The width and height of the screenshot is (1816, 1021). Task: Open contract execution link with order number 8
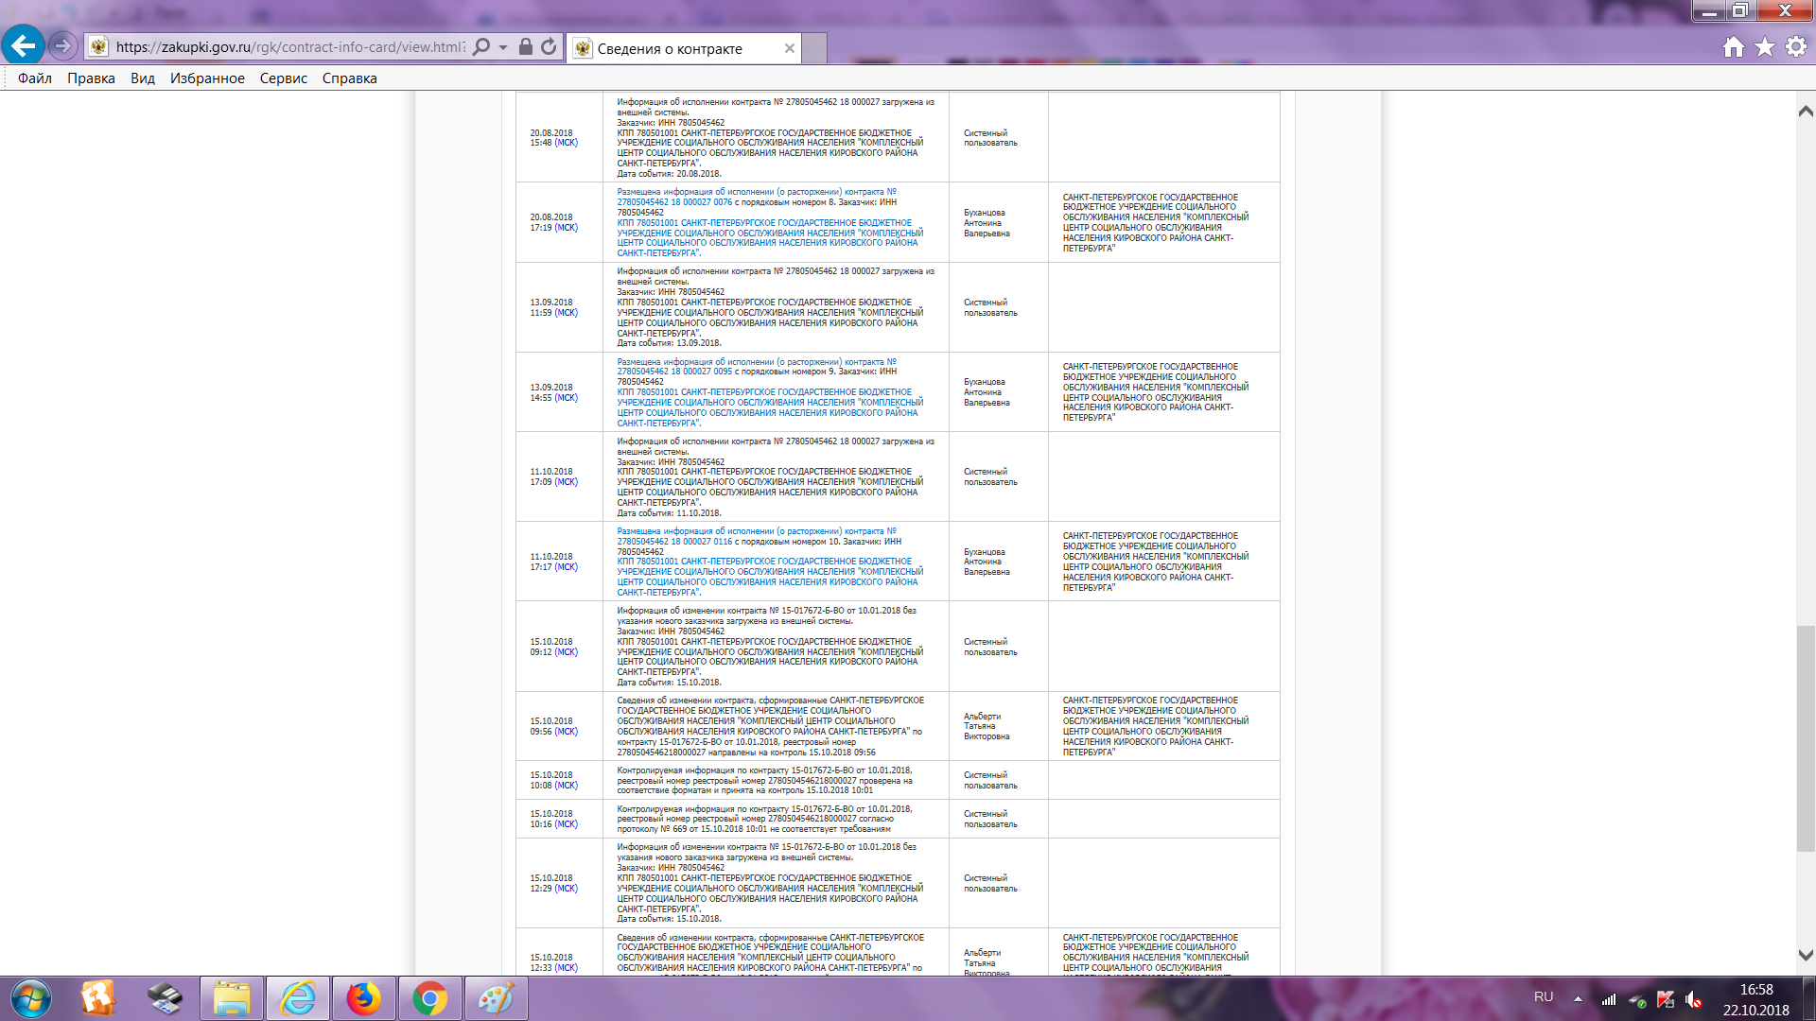tap(756, 192)
